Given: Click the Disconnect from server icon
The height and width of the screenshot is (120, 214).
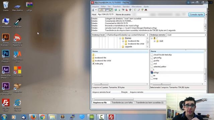Looking at the screenshot, I should tap(127, 10).
